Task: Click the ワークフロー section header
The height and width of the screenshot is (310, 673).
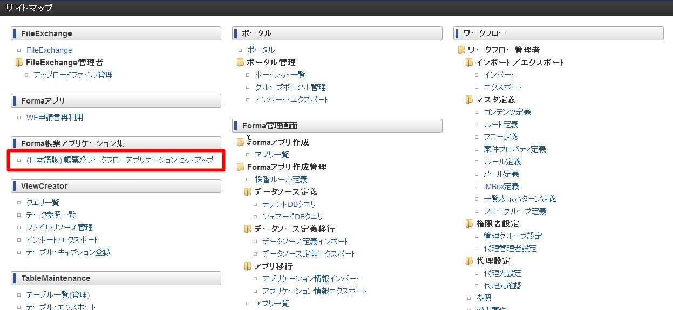Action: pyautogui.click(x=559, y=33)
